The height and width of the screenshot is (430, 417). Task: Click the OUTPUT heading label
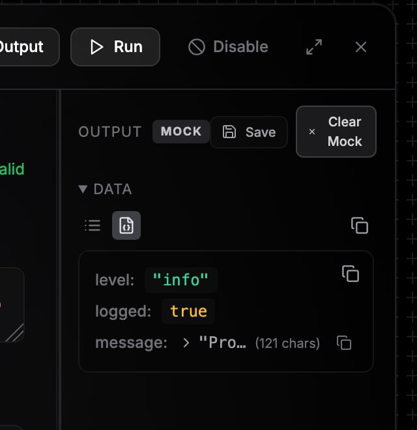(x=109, y=132)
